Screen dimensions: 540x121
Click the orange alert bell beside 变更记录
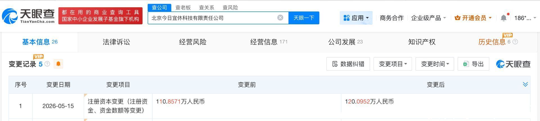tap(58, 64)
